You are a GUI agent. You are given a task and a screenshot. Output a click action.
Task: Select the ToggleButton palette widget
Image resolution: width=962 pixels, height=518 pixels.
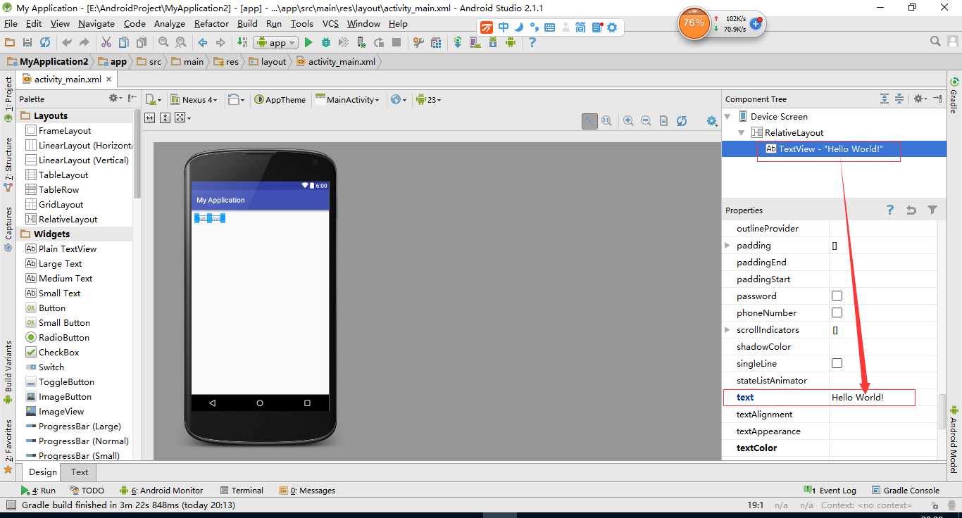click(x=66, y=381)
